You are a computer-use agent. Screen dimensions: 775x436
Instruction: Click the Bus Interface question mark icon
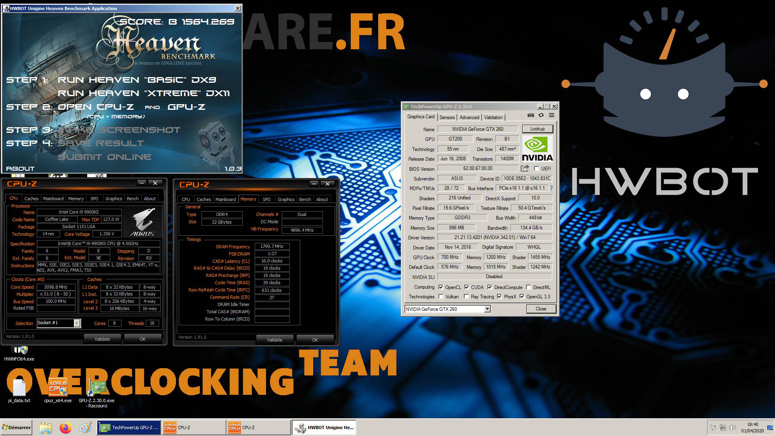[x=551, y=188]
